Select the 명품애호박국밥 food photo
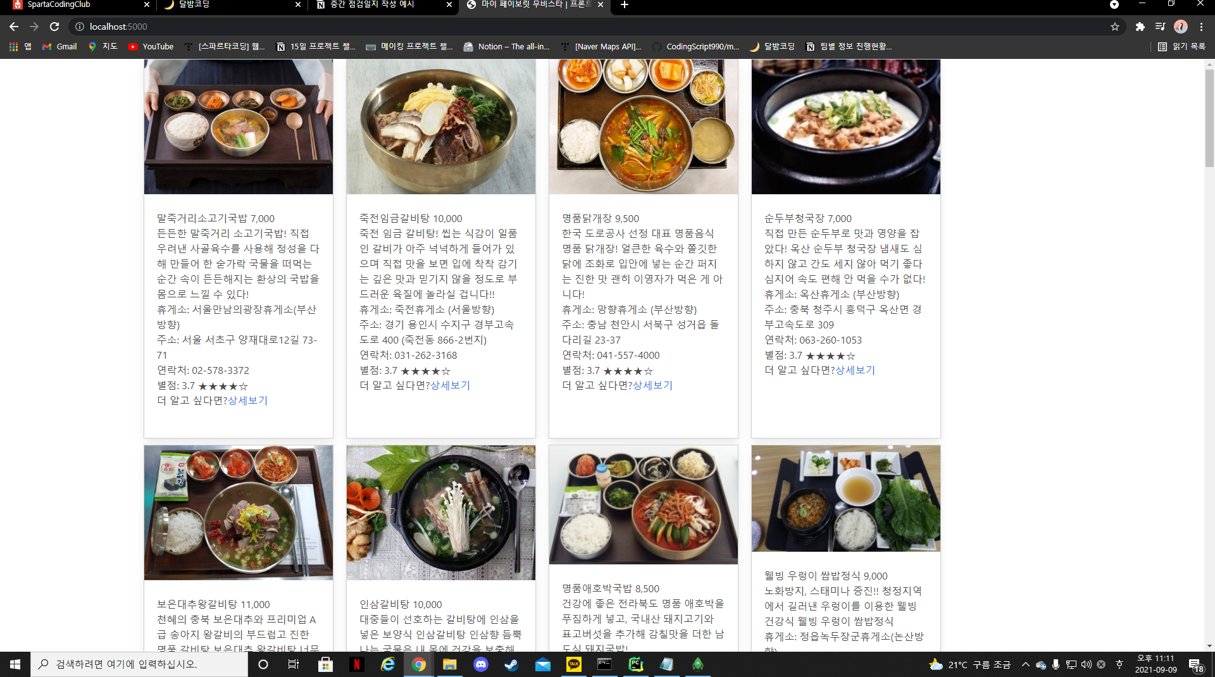 click(x=644, y=505)
